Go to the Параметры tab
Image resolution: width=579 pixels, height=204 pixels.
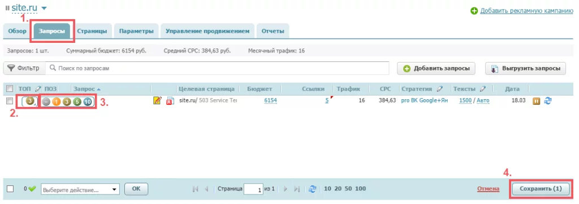(136, 32)
